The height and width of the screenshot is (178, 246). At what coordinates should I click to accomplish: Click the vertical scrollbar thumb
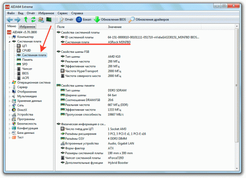coord(237,86)
